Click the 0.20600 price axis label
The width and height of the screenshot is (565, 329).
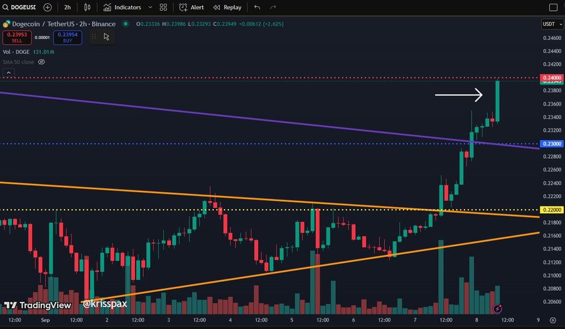(552, 301)
